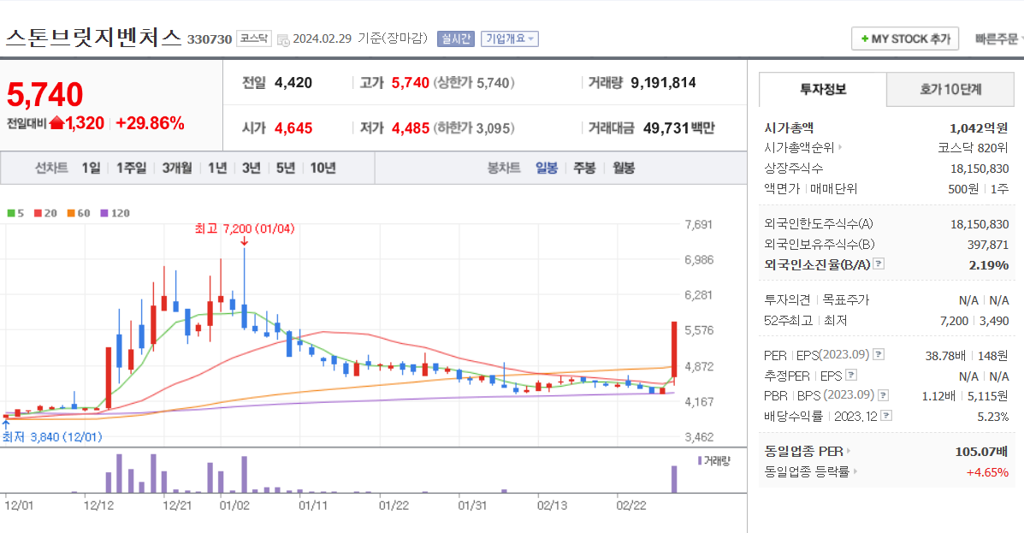Select the 주봉 candle chart
Viewport: 1024px width, 533px height.
(584, 168)
